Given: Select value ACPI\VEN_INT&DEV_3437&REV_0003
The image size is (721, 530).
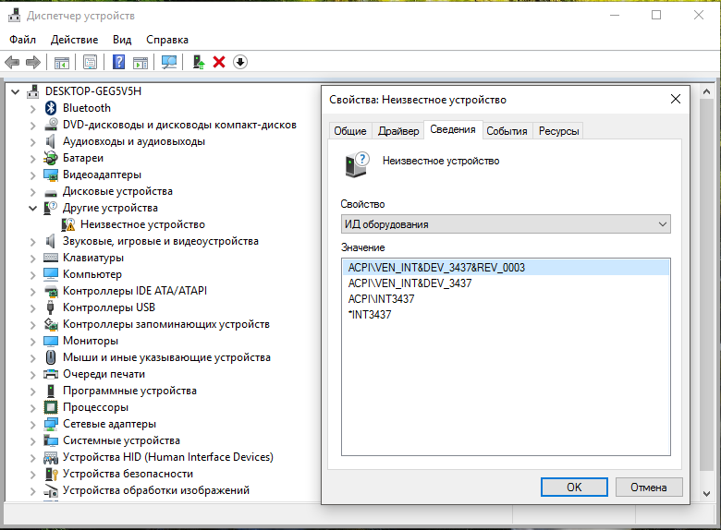Looking at the screenshot, I should [x=506, y=267].
